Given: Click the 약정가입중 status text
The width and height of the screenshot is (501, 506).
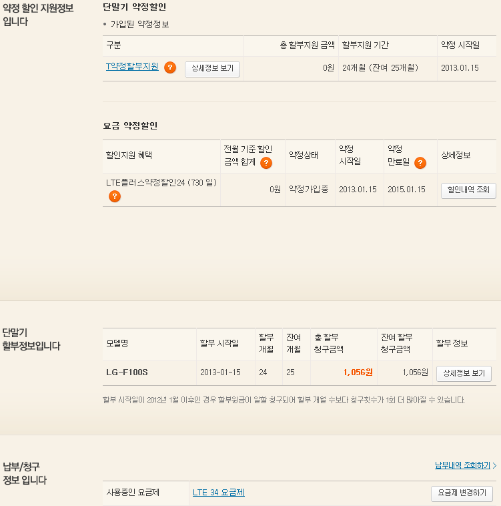Looking at the screenshot, I should pyautogui.click(x=308, y=189).
